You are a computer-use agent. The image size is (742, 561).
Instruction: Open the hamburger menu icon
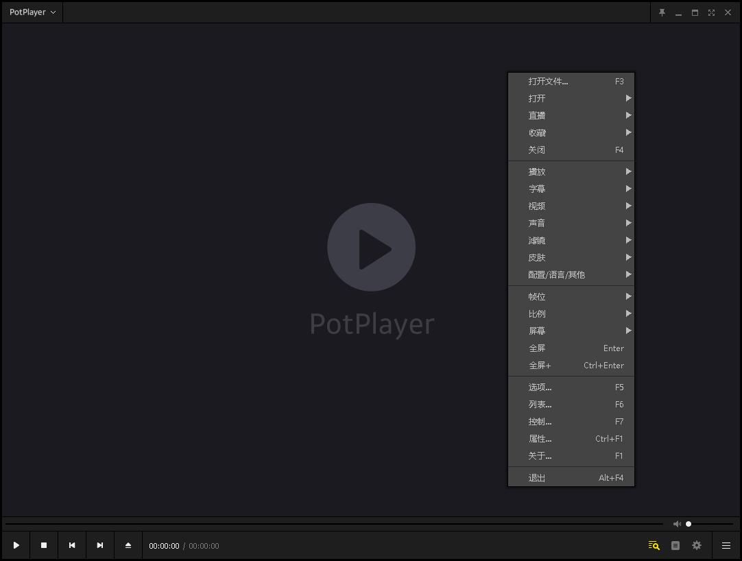(726, 546)
